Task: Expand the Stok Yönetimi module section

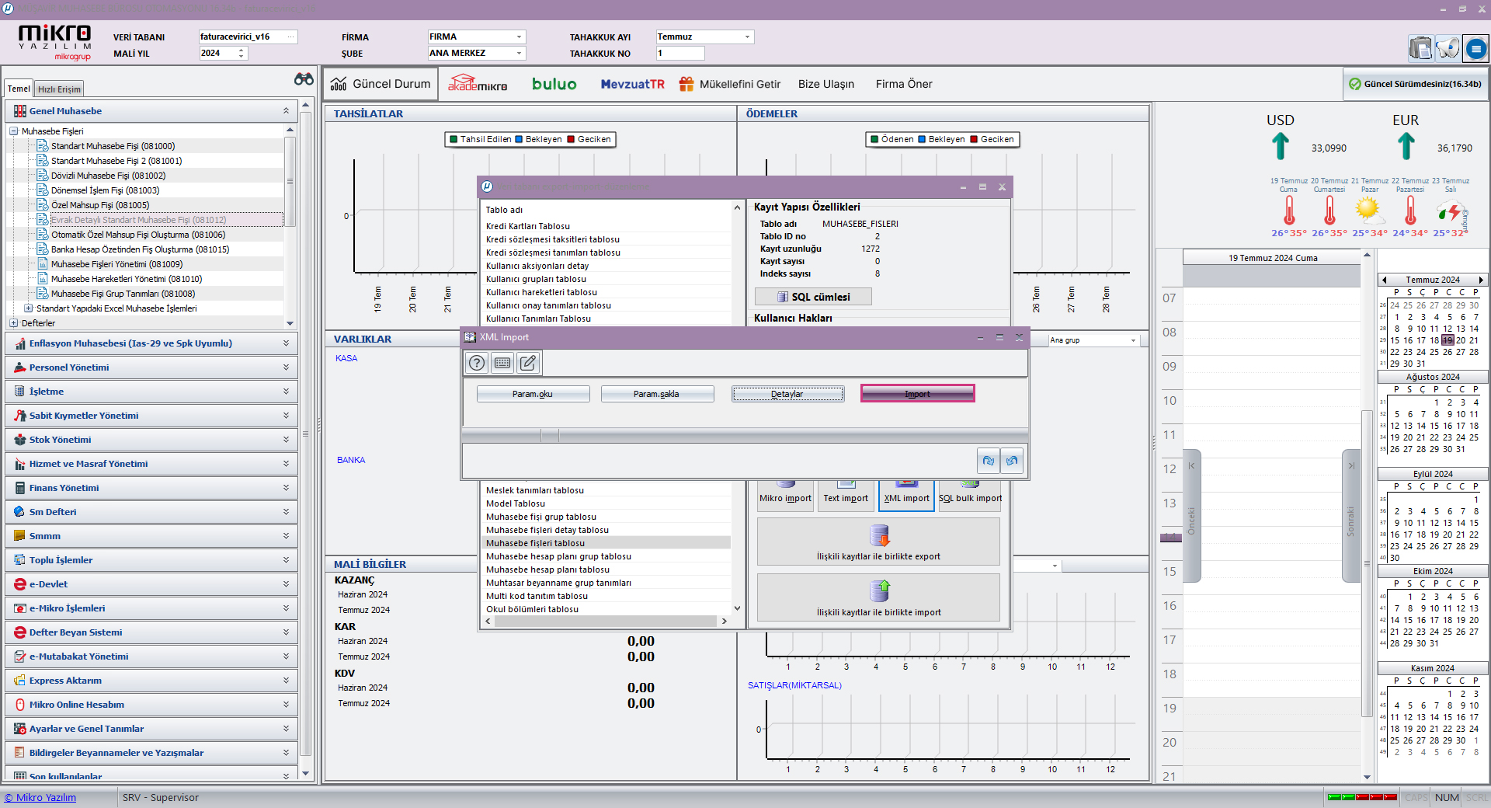Action: [x=286, y=440]
